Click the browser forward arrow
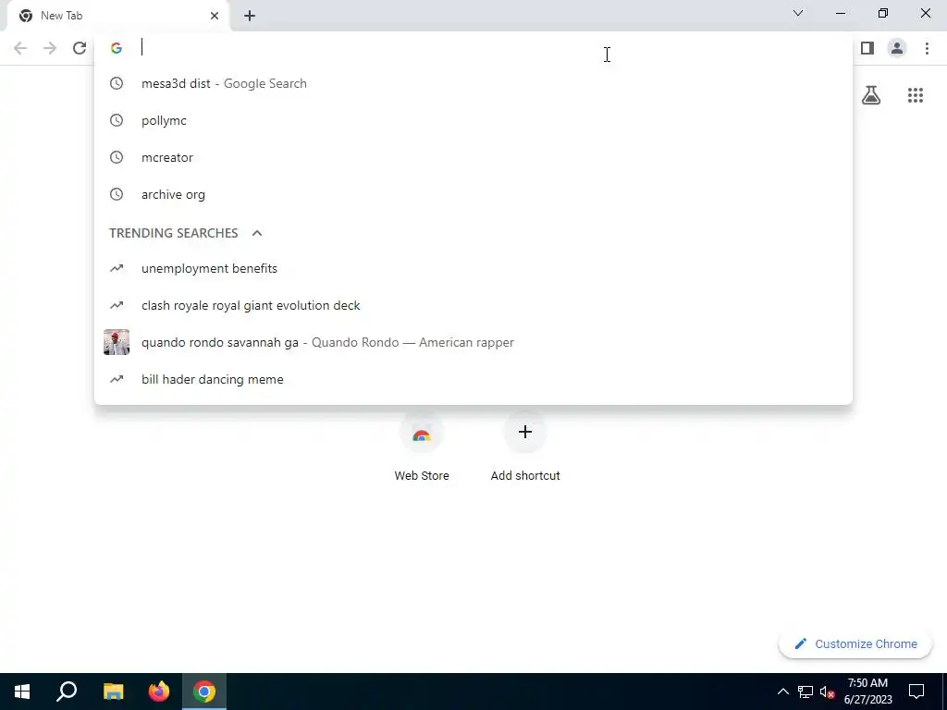Image resolution: width=947 pixels, height=710 pixels. click(x=50, y=48)
